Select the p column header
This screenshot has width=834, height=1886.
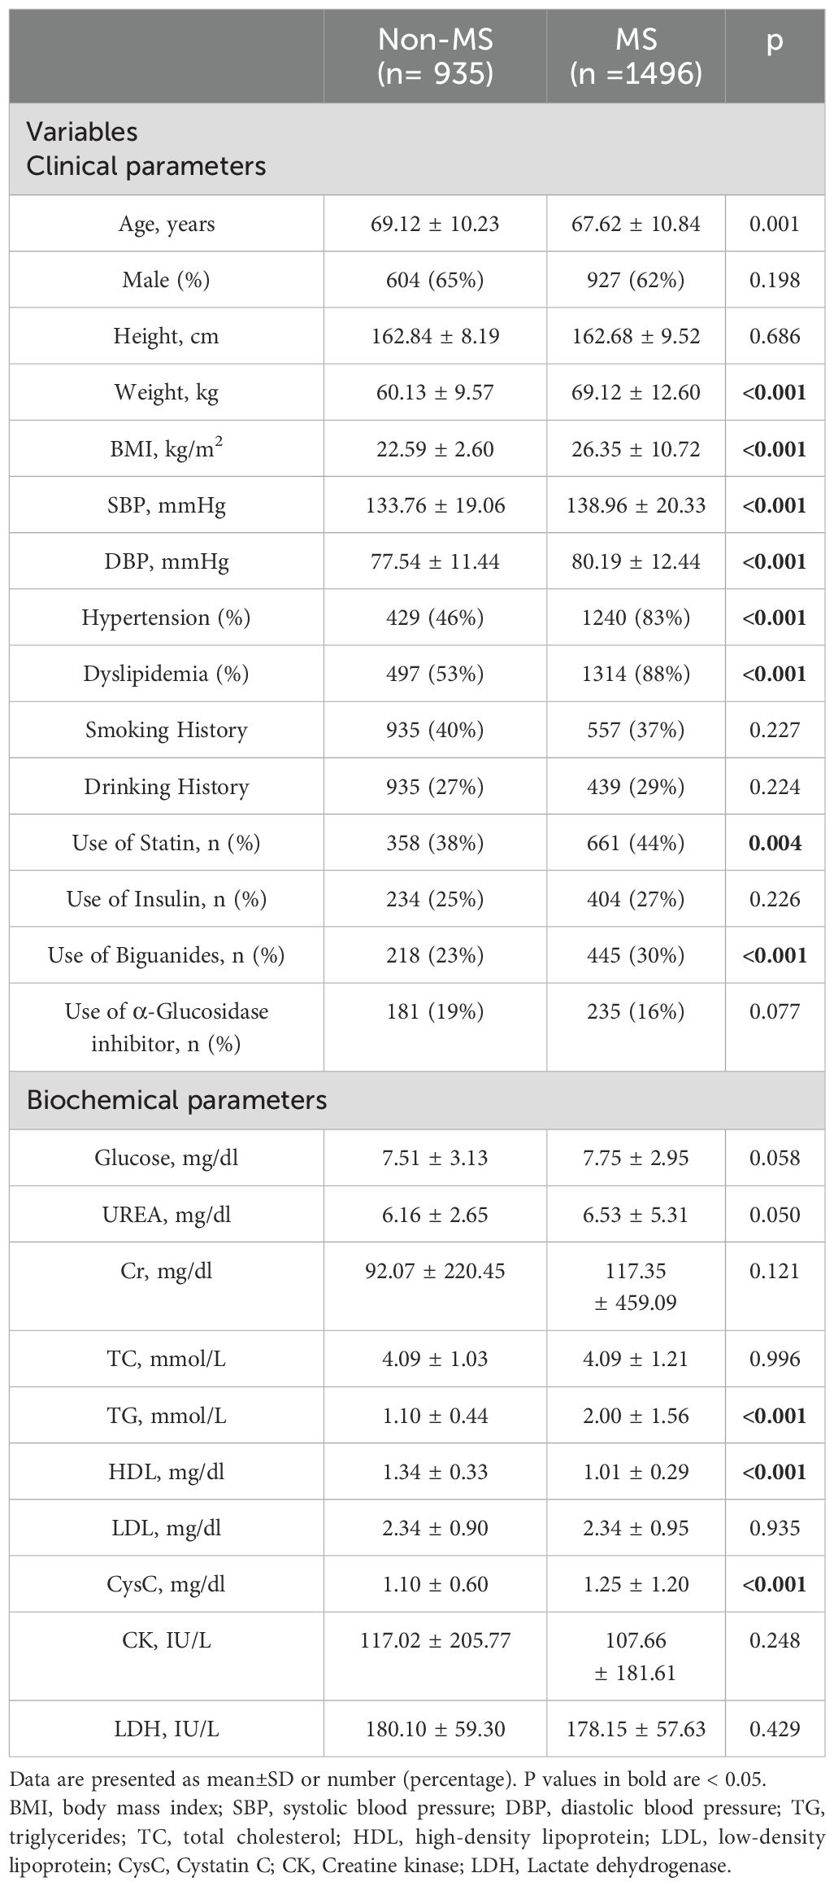775,41
